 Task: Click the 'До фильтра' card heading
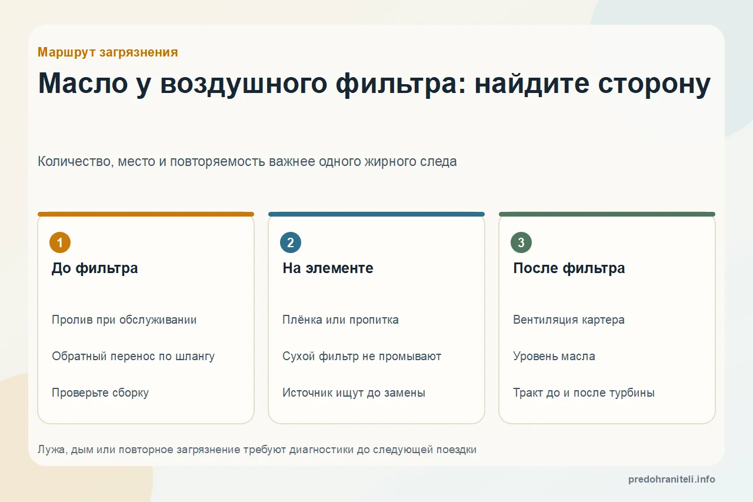[x=95, y=268]
